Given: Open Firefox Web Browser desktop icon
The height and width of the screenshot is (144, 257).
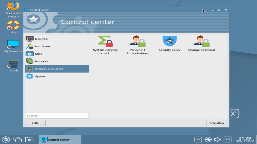Looking at the screenshot, I should 13,10.
